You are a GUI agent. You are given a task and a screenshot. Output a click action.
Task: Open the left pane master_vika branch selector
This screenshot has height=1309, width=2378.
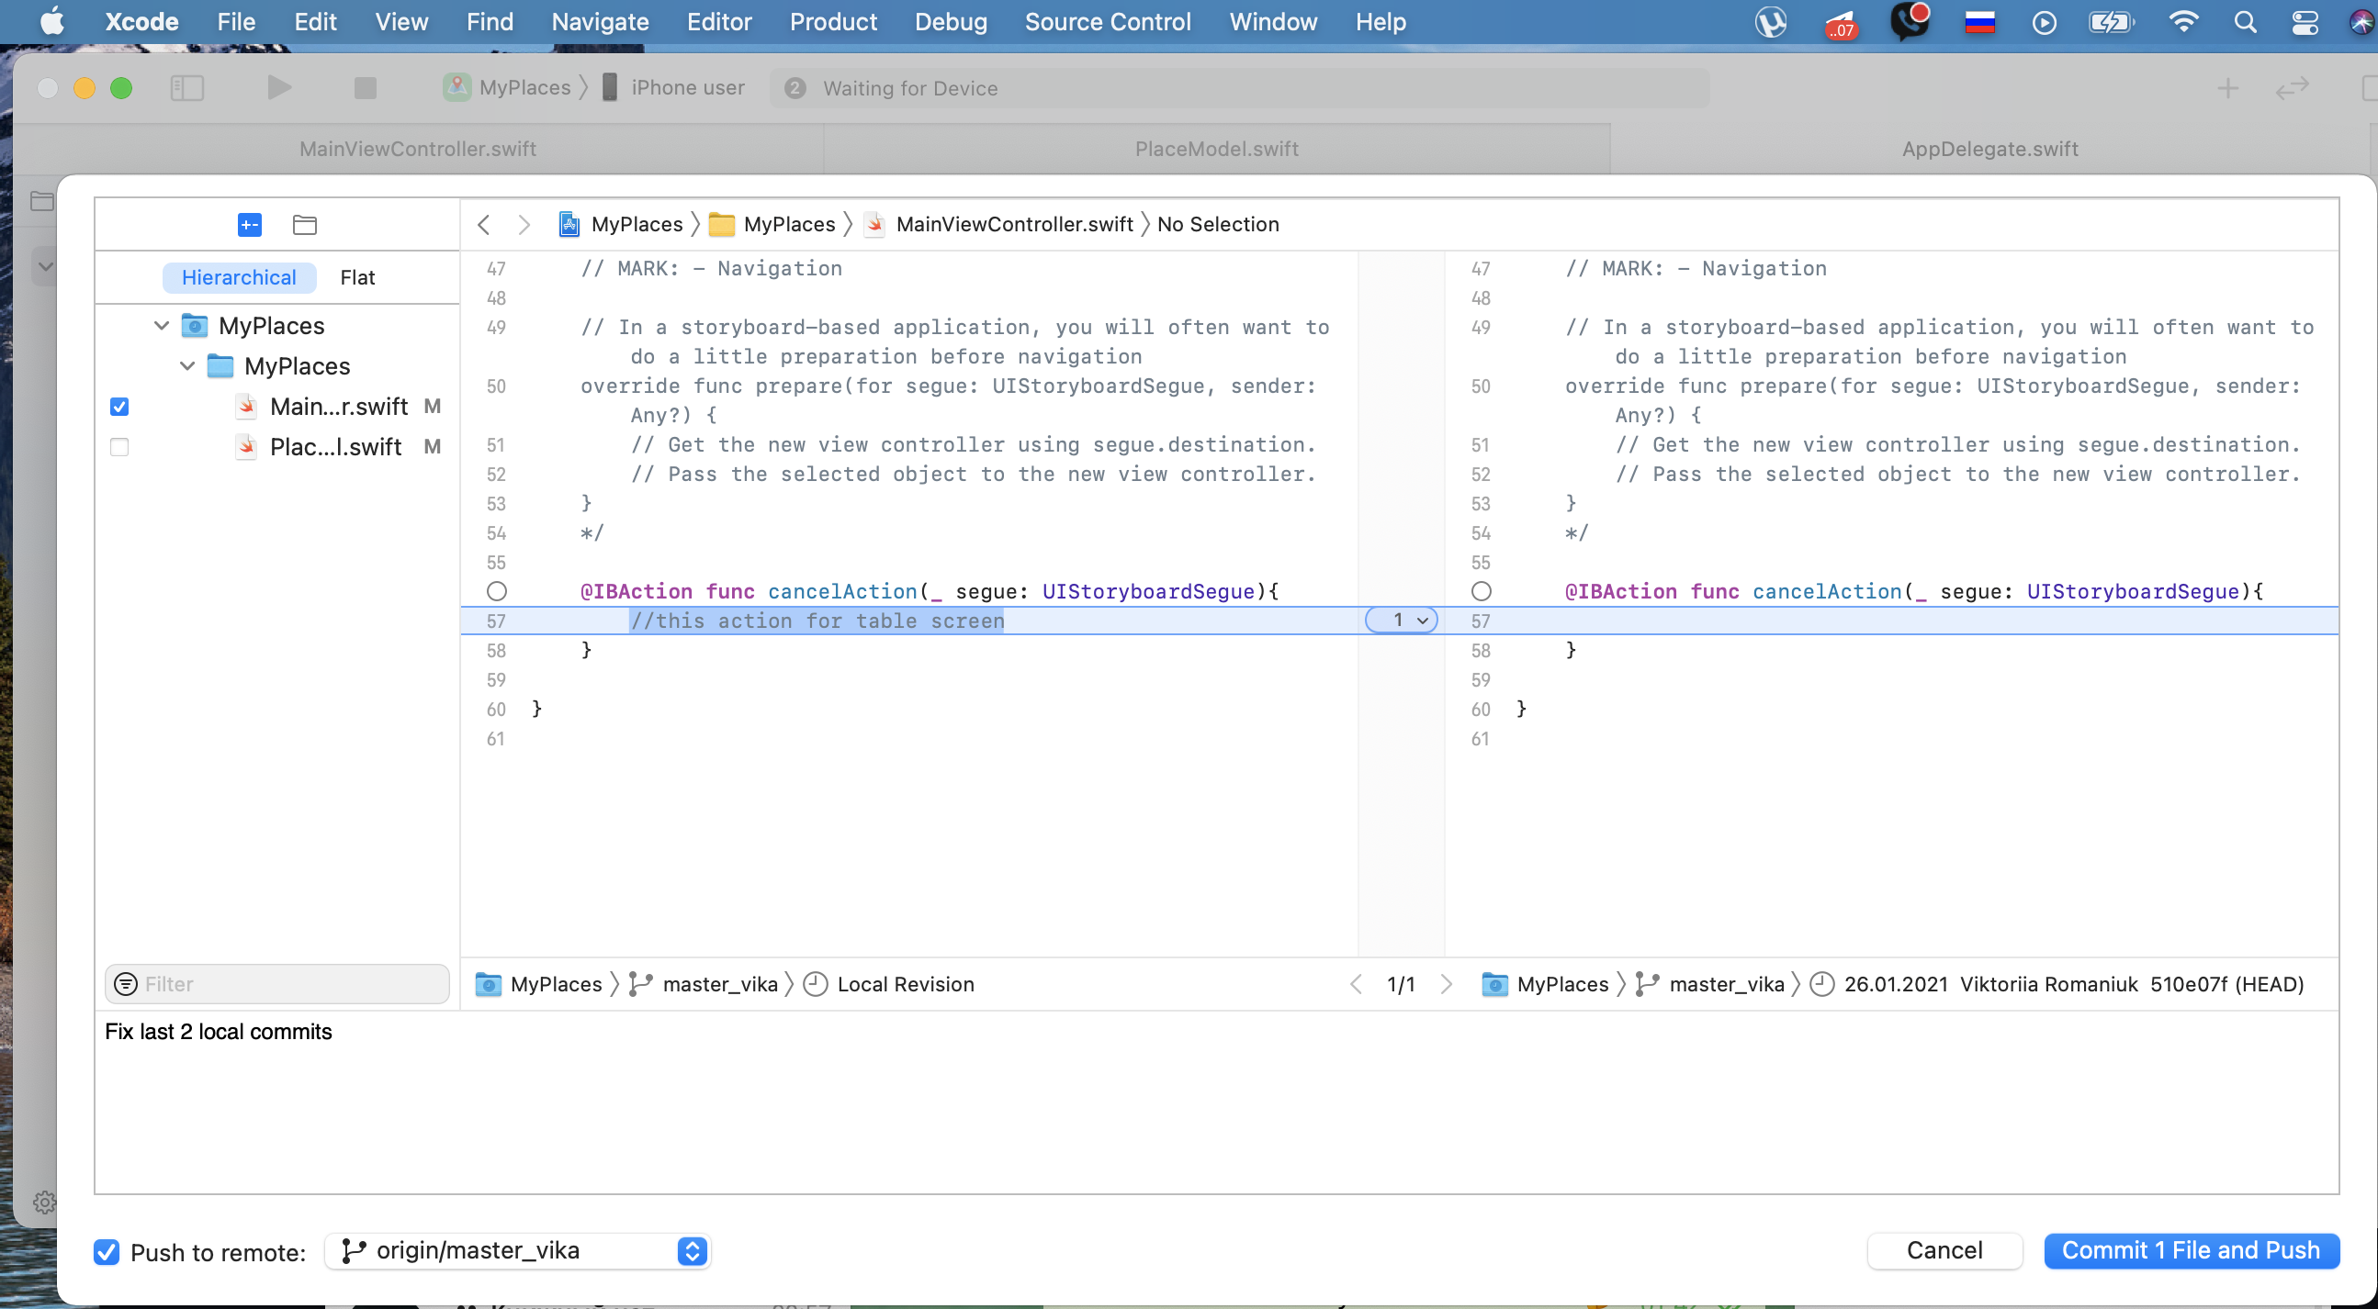pos(704,983)
